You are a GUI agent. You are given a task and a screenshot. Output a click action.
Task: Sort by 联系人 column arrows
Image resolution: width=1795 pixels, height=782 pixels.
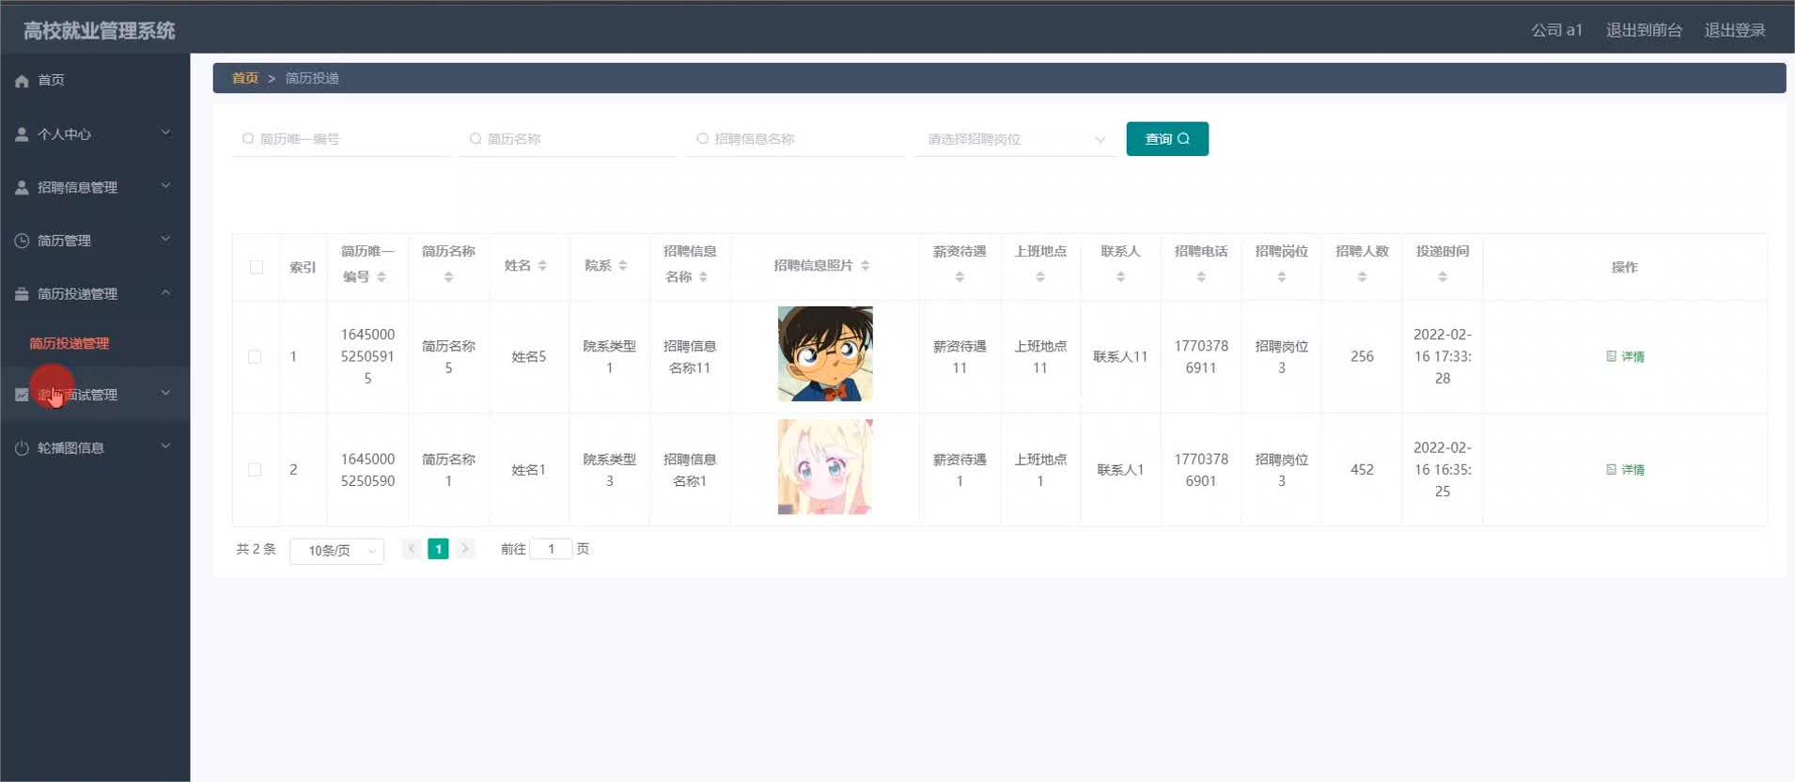pyautogui.click(x=1120, y=277)
